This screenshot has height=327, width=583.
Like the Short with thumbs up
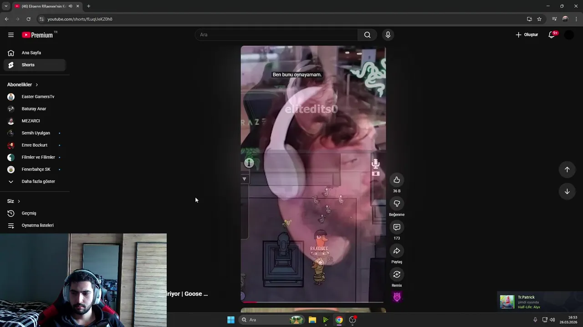pyautogui.click(x=397, y=180)
